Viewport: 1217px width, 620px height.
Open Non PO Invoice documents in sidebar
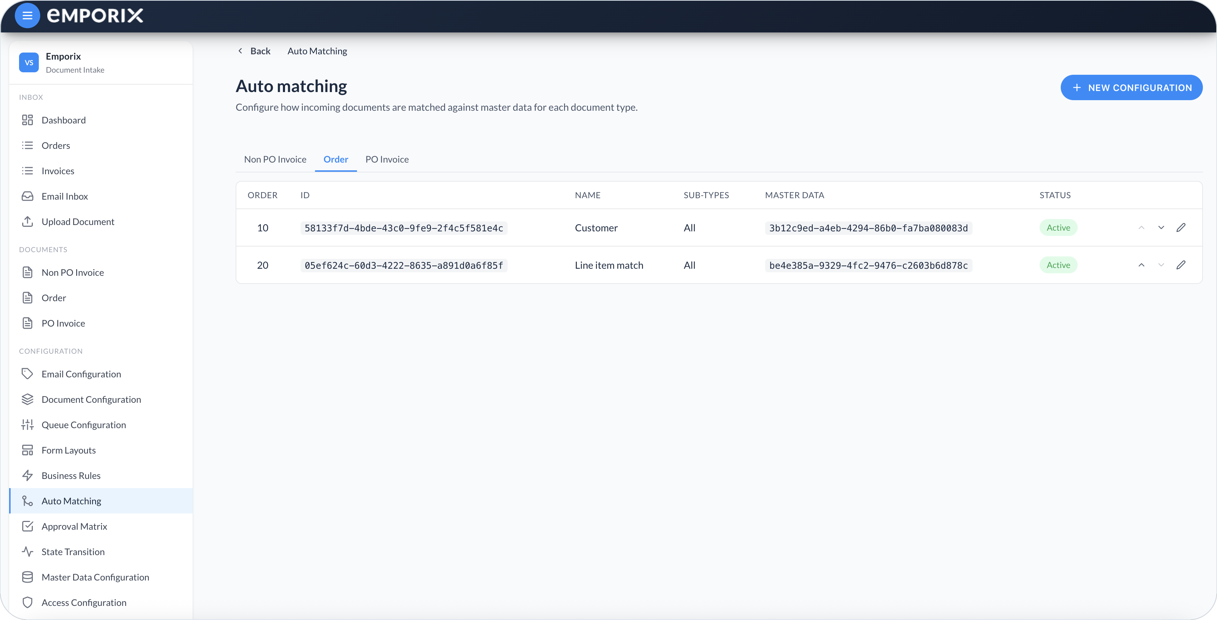101,273
